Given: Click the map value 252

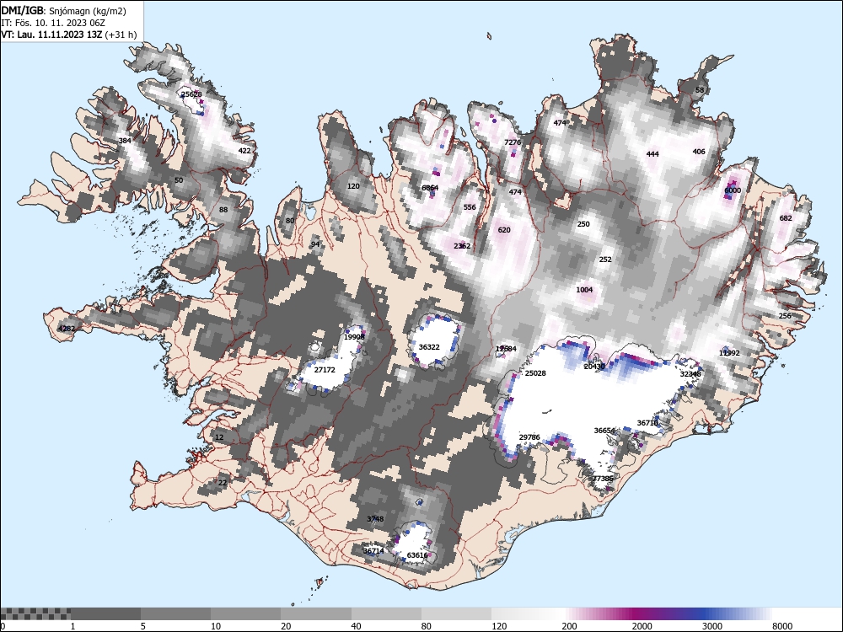Looking at the screenshot, I should pyautogui.click(x=605, y=259).
